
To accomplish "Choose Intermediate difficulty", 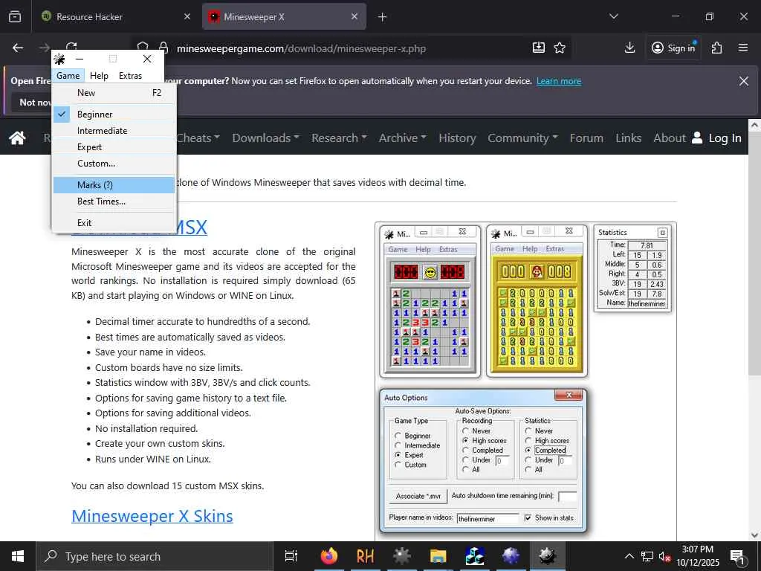I will (x=114, y=131).
